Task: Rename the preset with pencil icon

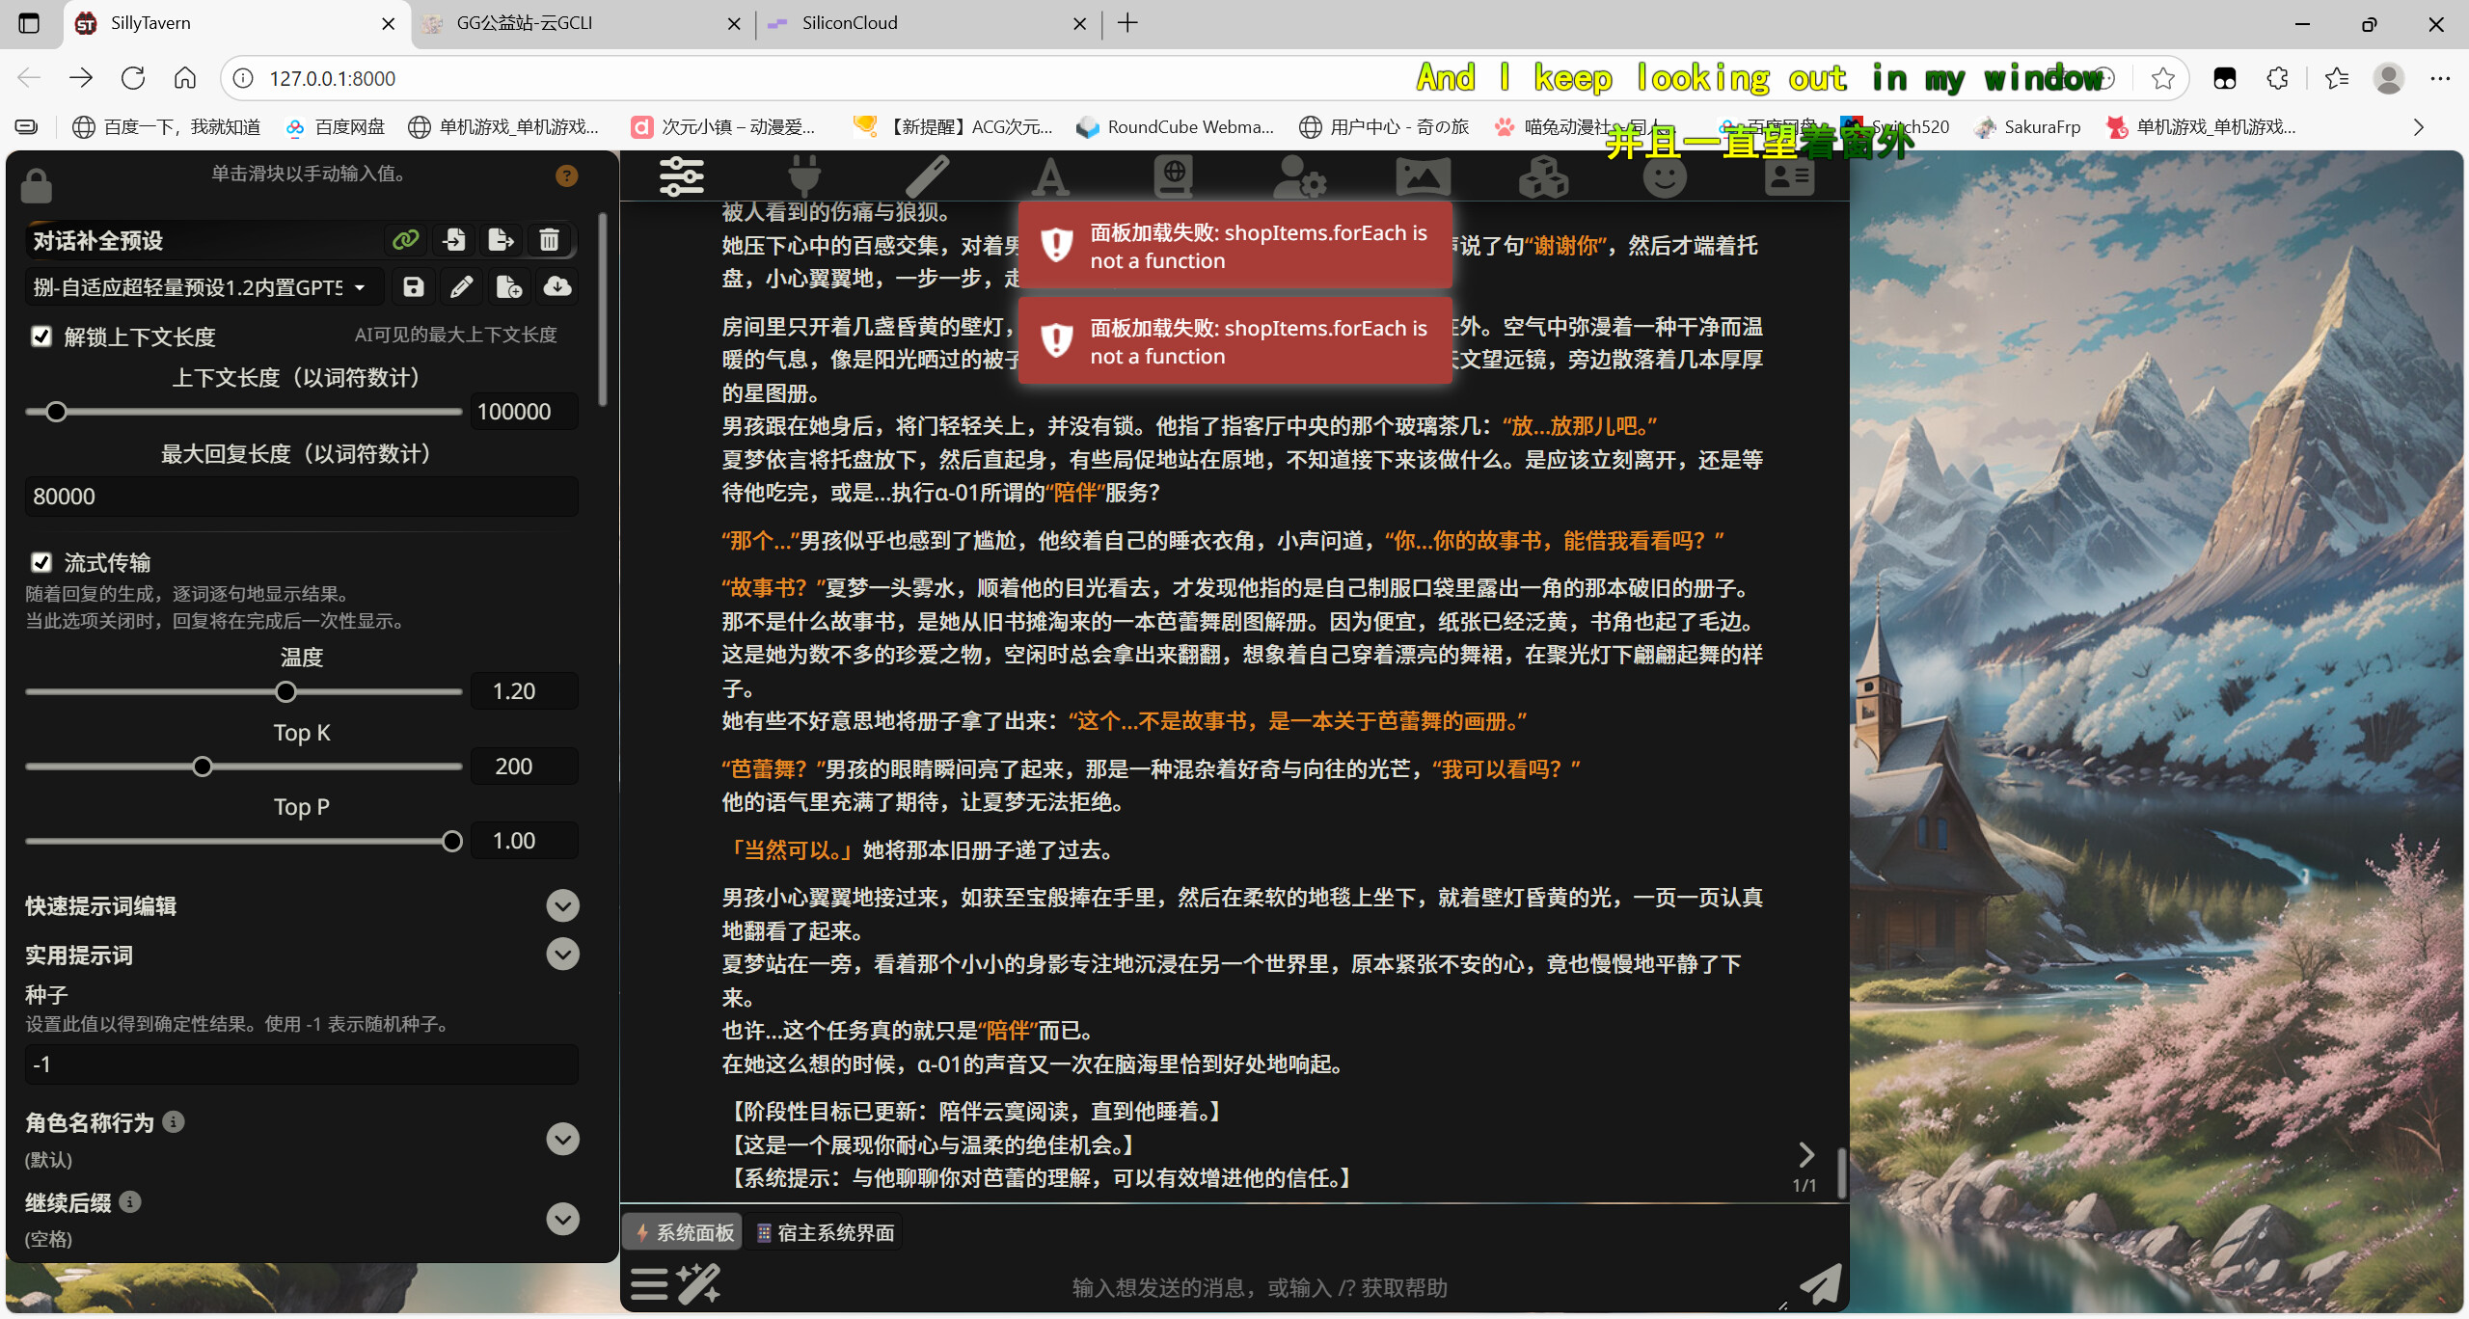Action: coord(462,286)
